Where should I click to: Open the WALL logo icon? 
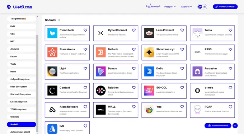pyautogui.click(x=101, y=110)
